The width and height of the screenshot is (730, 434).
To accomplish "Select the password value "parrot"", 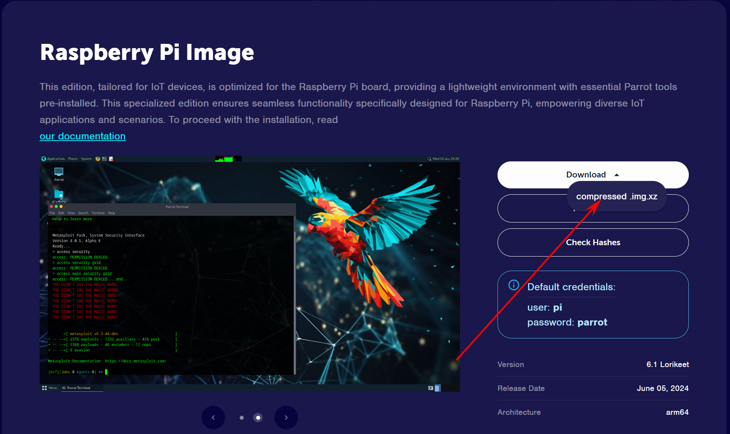I will 592,322.
